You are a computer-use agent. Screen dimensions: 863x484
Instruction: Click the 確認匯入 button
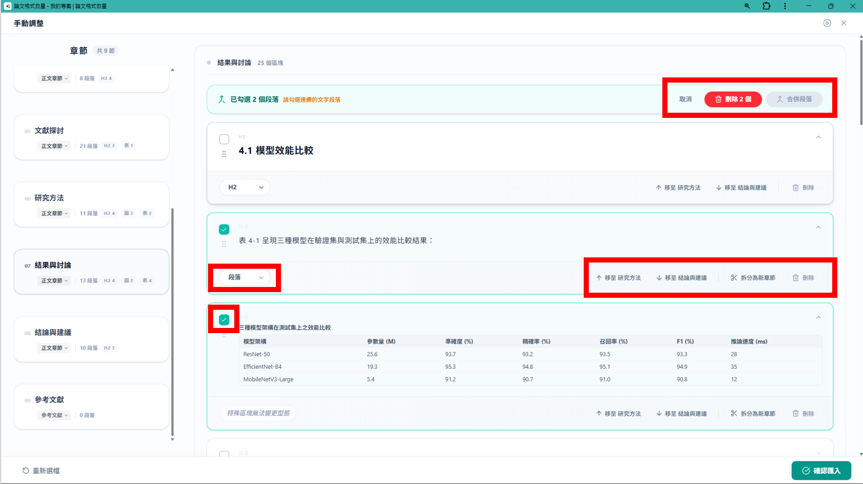point(821,471)
